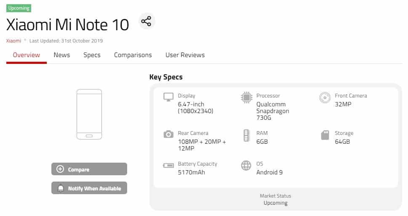Click the Display monitor icon
Viewport: 408px width, 216px height.
click(168, 97)
